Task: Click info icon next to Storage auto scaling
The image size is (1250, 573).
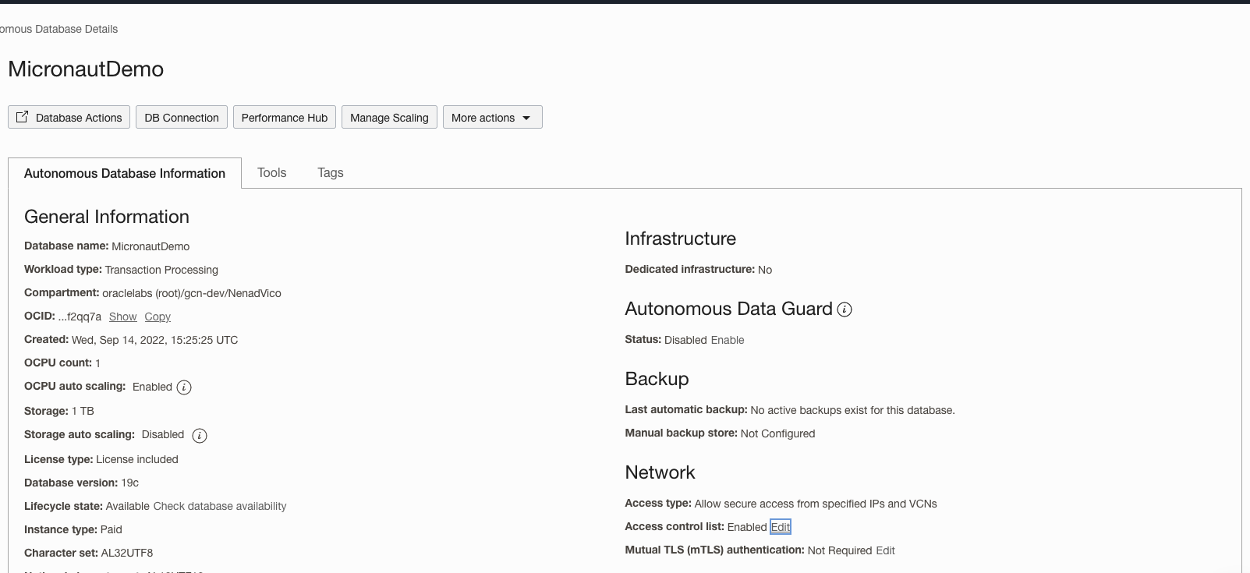Action: click(200, 436)
